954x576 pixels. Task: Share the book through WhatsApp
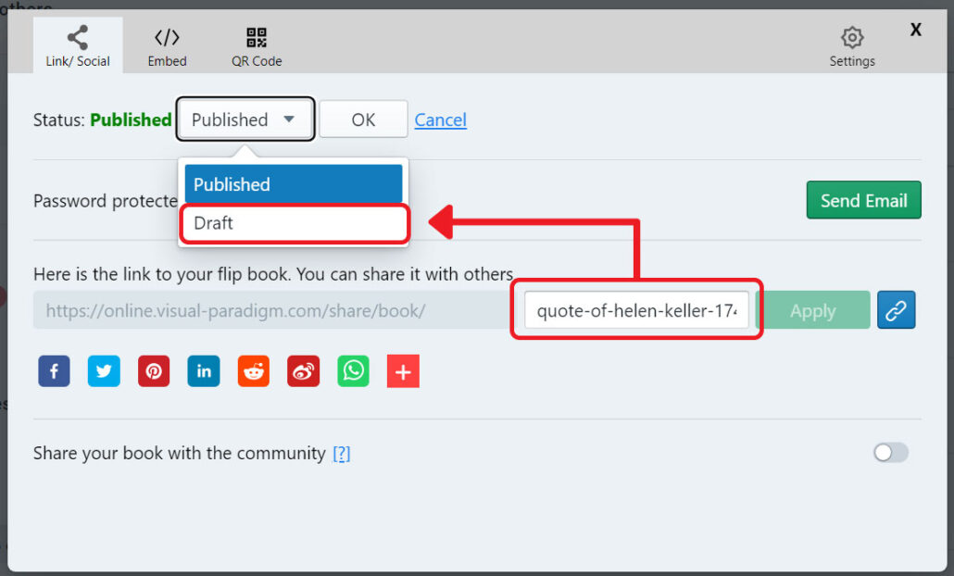[x=353, y=371]
